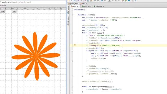167x94 pixels.
Task: Close the index.css editor tab
Action: [x=91, y=7]
